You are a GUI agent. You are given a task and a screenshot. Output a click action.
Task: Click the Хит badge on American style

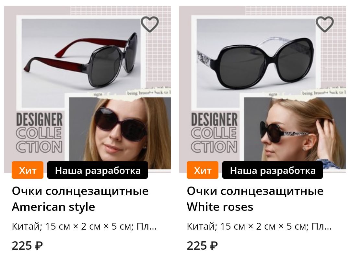(x=28, y=170)
